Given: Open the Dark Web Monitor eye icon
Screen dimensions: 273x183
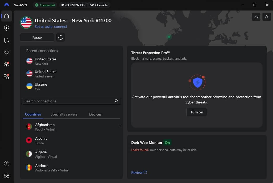Looking at the screenshot, I should (x=6, y=64).
